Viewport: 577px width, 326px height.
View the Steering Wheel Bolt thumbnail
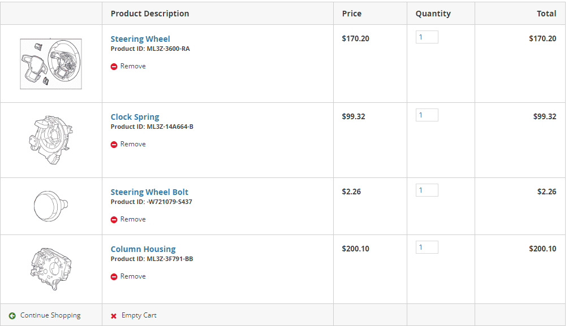coord(51,206)
